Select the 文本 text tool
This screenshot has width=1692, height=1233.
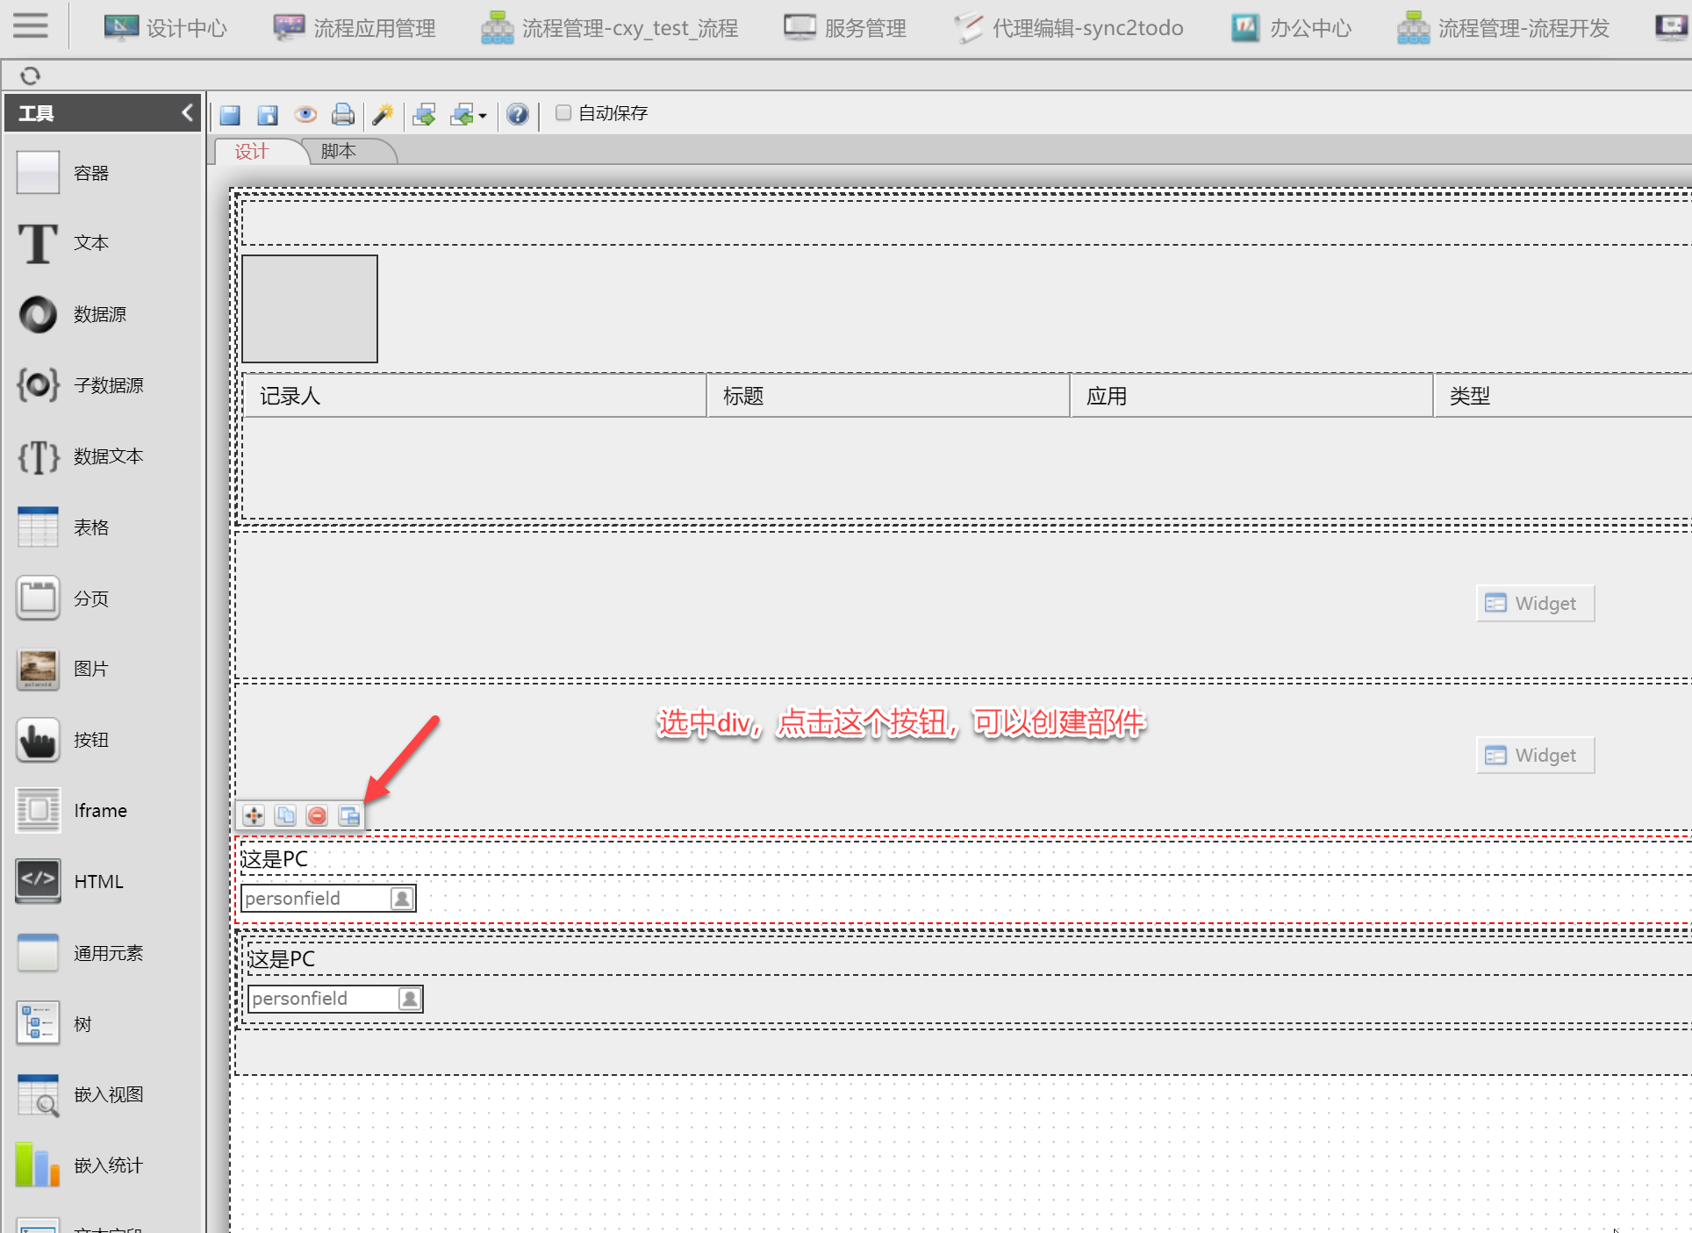click(x=62, y=243)
